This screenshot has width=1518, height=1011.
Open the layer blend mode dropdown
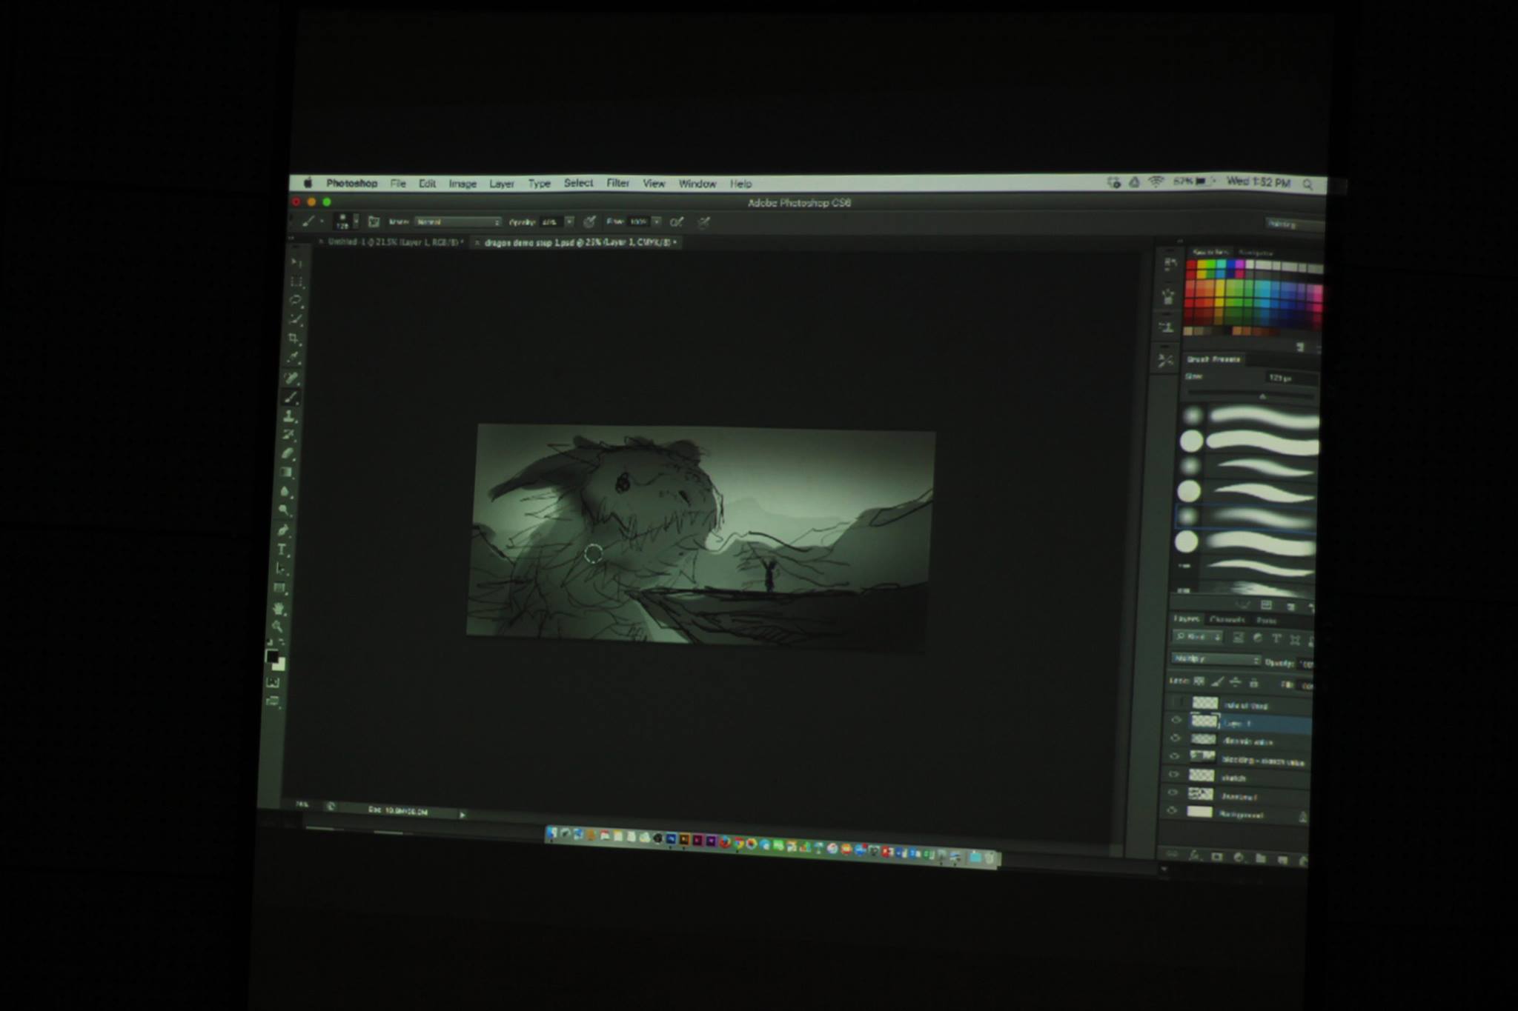1216,658
